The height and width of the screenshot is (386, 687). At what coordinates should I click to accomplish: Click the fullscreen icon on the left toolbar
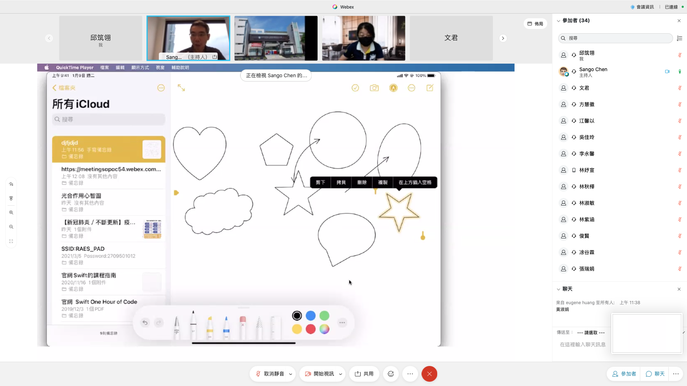(11, 241)
